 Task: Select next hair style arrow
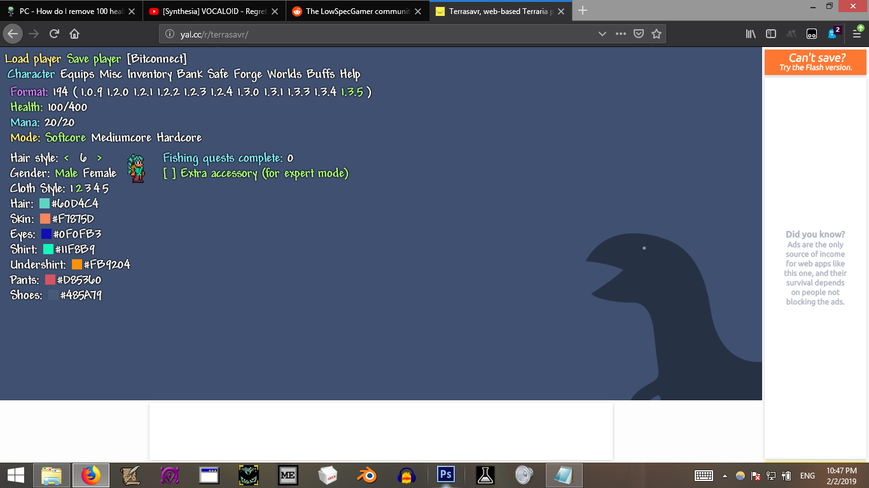(99, 158)
